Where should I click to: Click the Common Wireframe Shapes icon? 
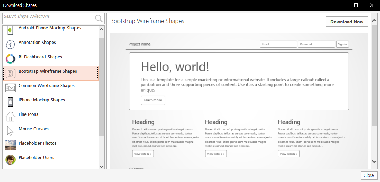[10, 88]
